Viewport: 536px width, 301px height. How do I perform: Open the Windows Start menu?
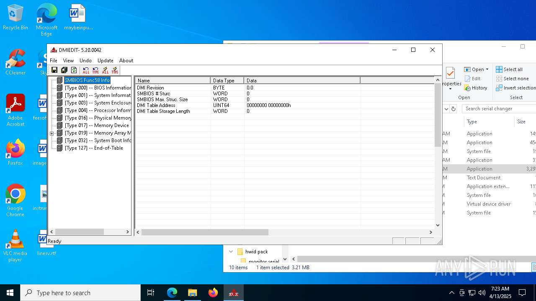point(10,293)
